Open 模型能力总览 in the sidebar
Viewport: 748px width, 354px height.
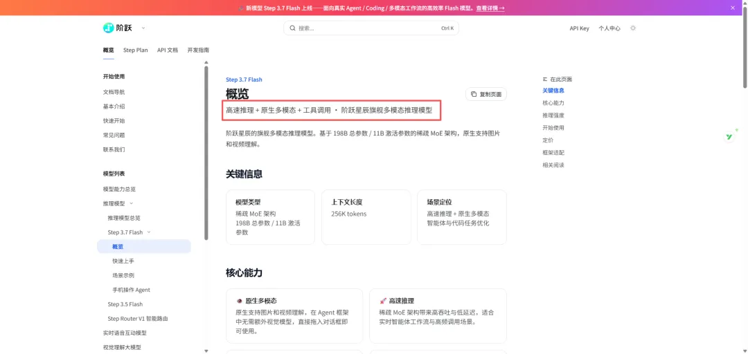point(119,189)
